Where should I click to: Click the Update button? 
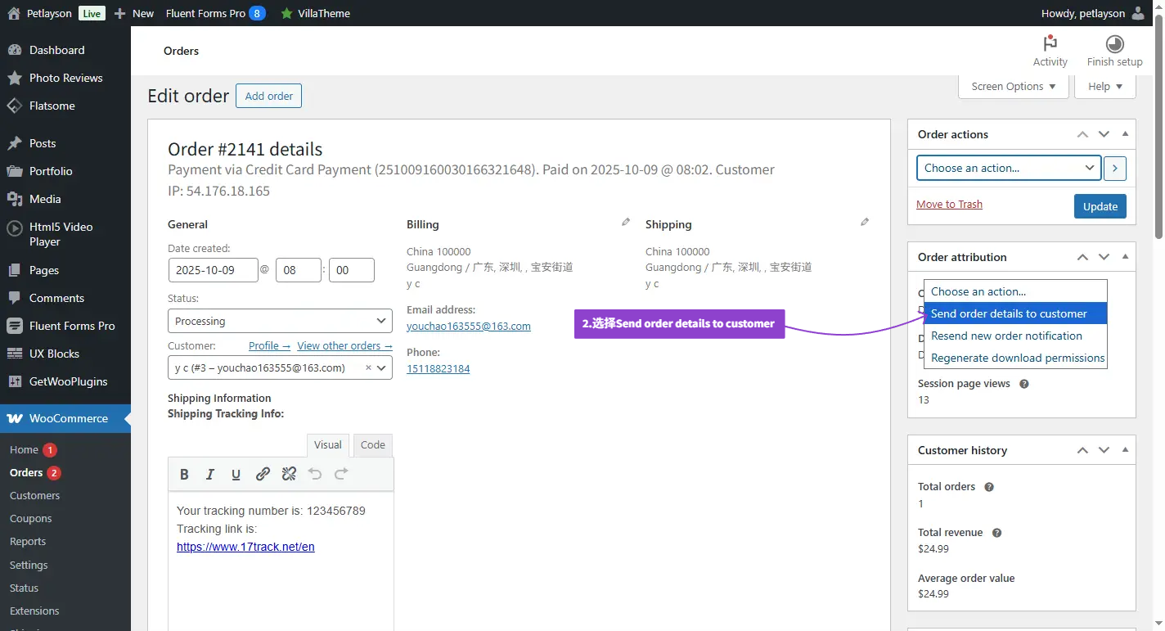pyautogui.click(x=1100, y=206)
